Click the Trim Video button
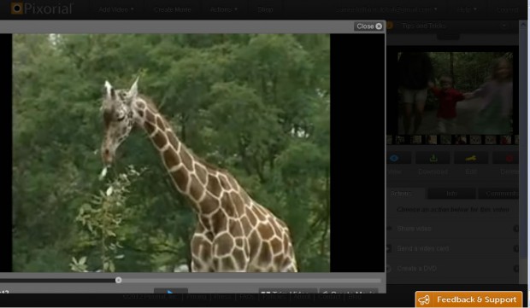Image resolution: width=530 pixels, height=308 pixels. [287, 292]
